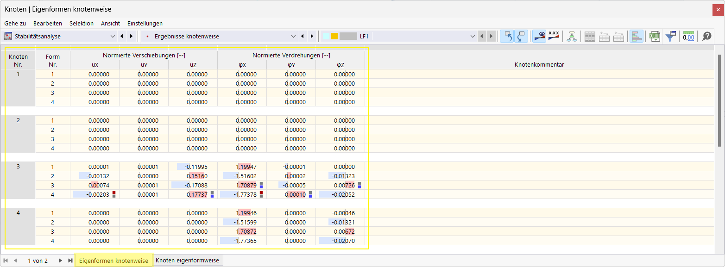Select the colored result diagrams bar icon
The height and width of the screenshot is (267, 725).
click(x=637, y=36)
